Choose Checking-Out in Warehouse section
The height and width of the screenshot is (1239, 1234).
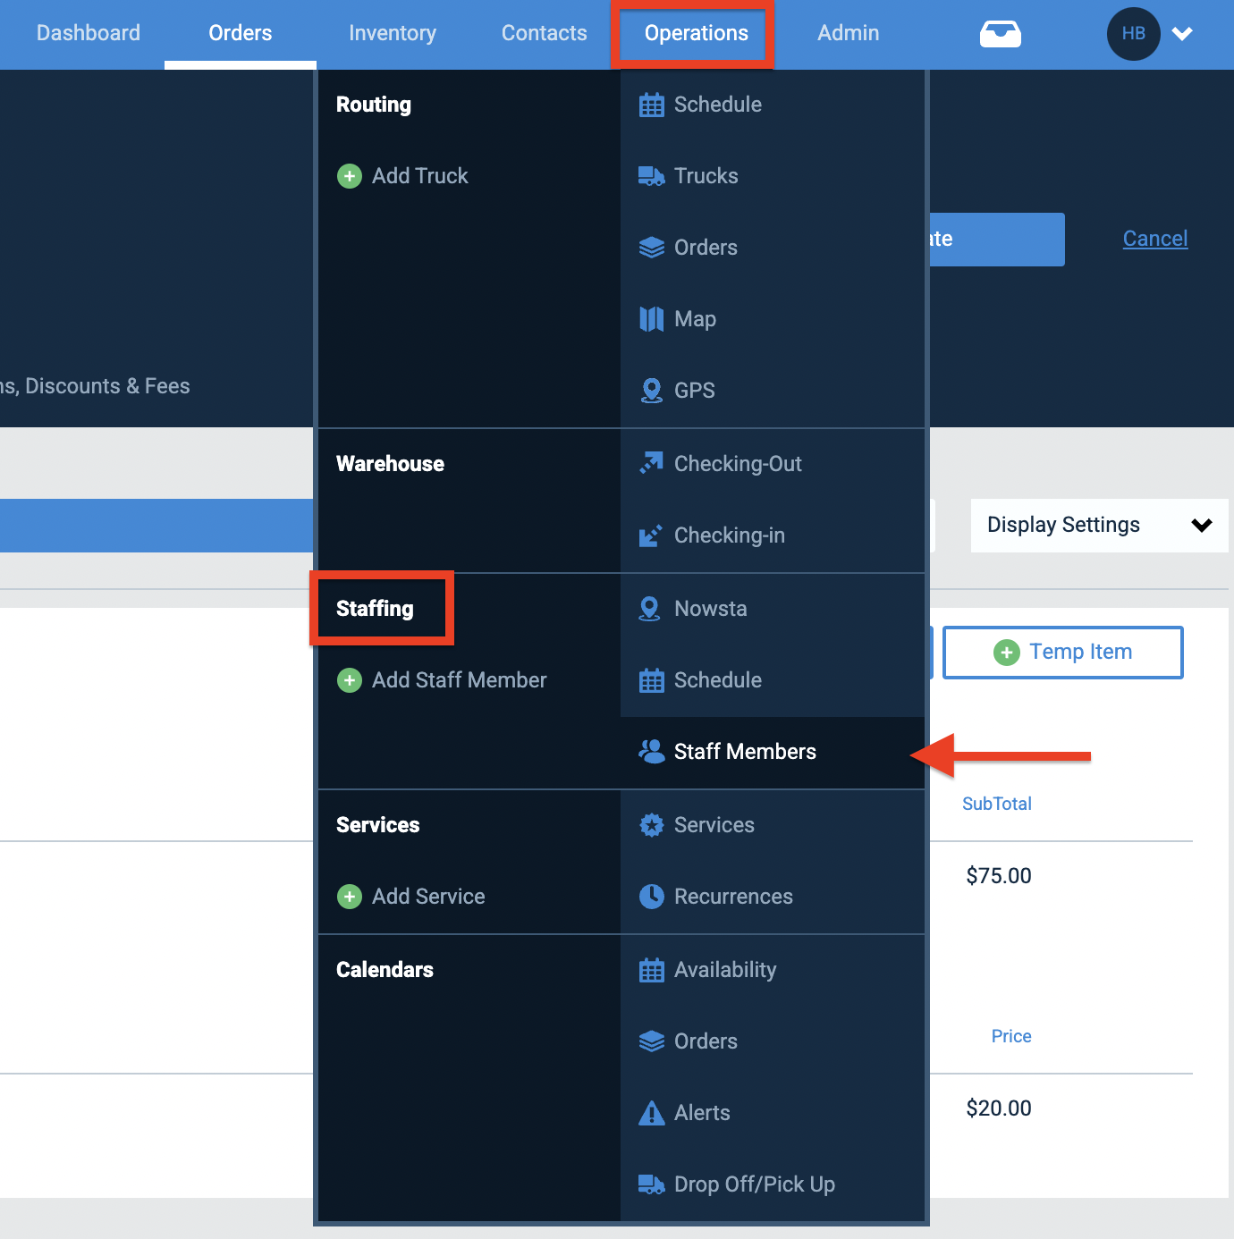773,464
